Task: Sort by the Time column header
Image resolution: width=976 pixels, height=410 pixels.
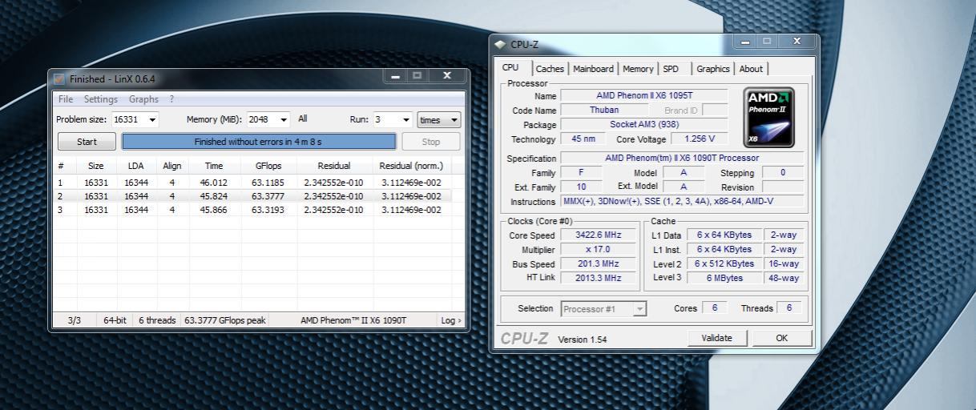Action: point(214,166)
